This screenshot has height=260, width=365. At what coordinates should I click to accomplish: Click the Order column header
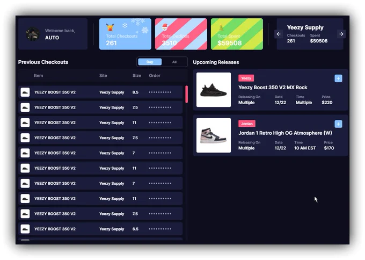pos(155,76)
